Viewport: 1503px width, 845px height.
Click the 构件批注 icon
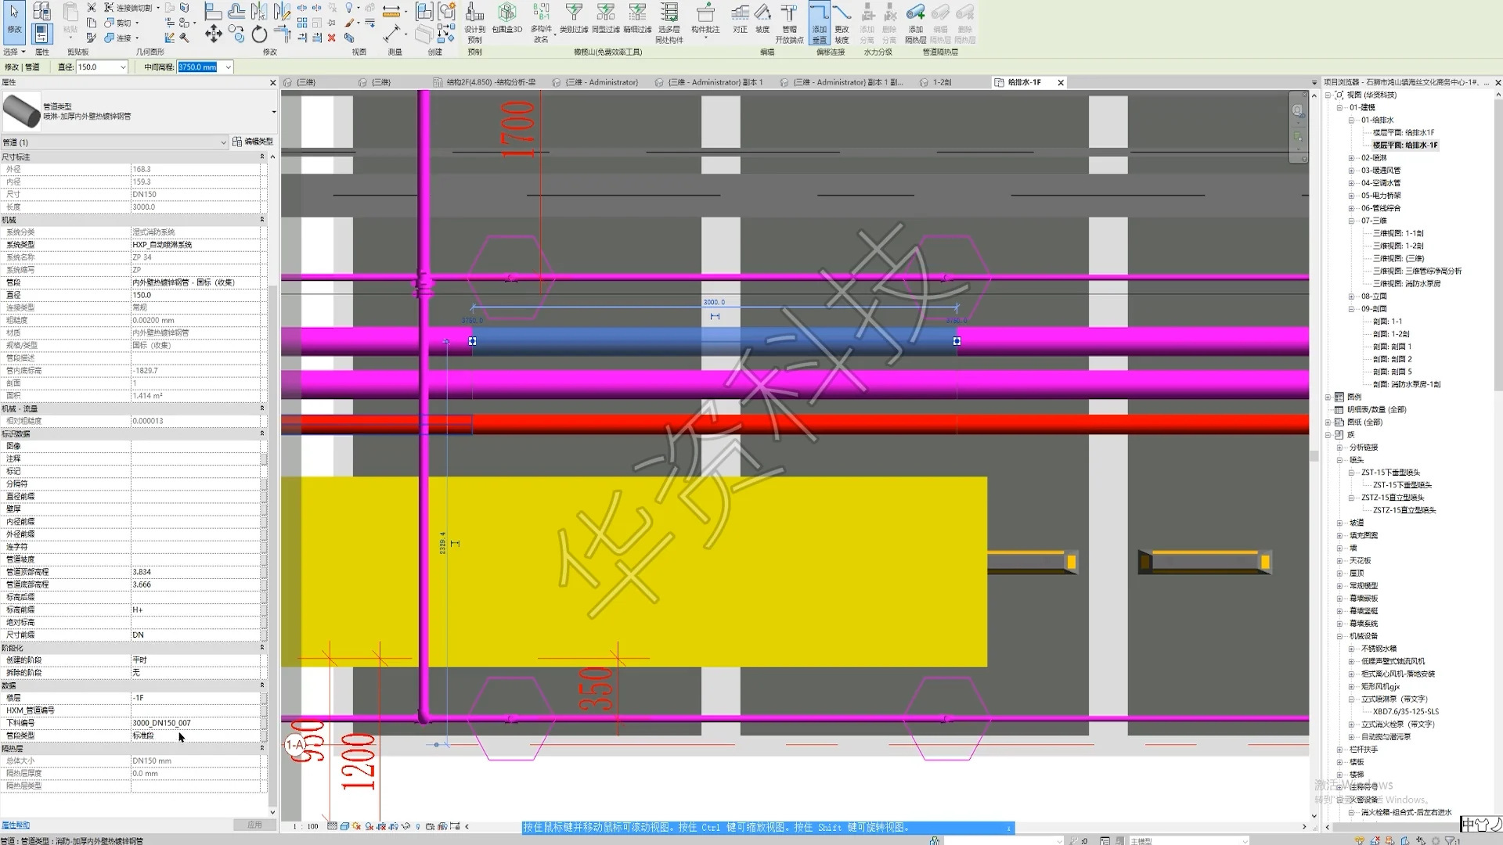705,20
